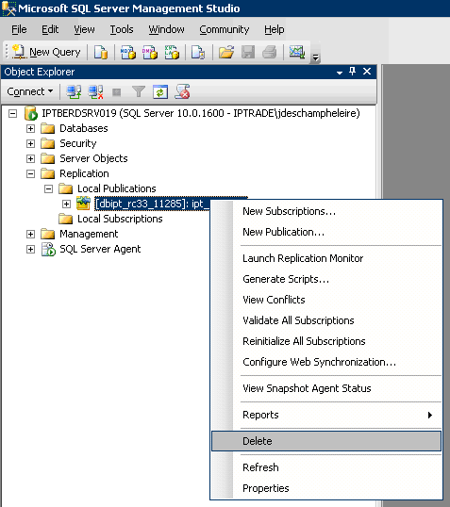
Task: Open the File menu
Action: coord(19,29)
